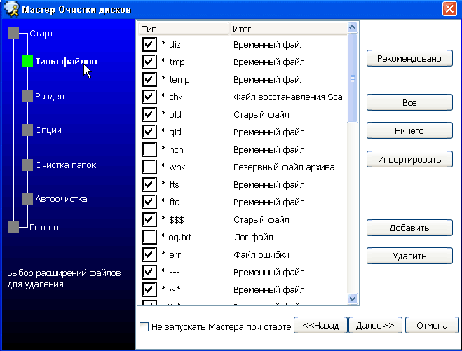Uncheck the *.err file type checkbox
Viewport: 462px width, 351px height.
point(149,254)
